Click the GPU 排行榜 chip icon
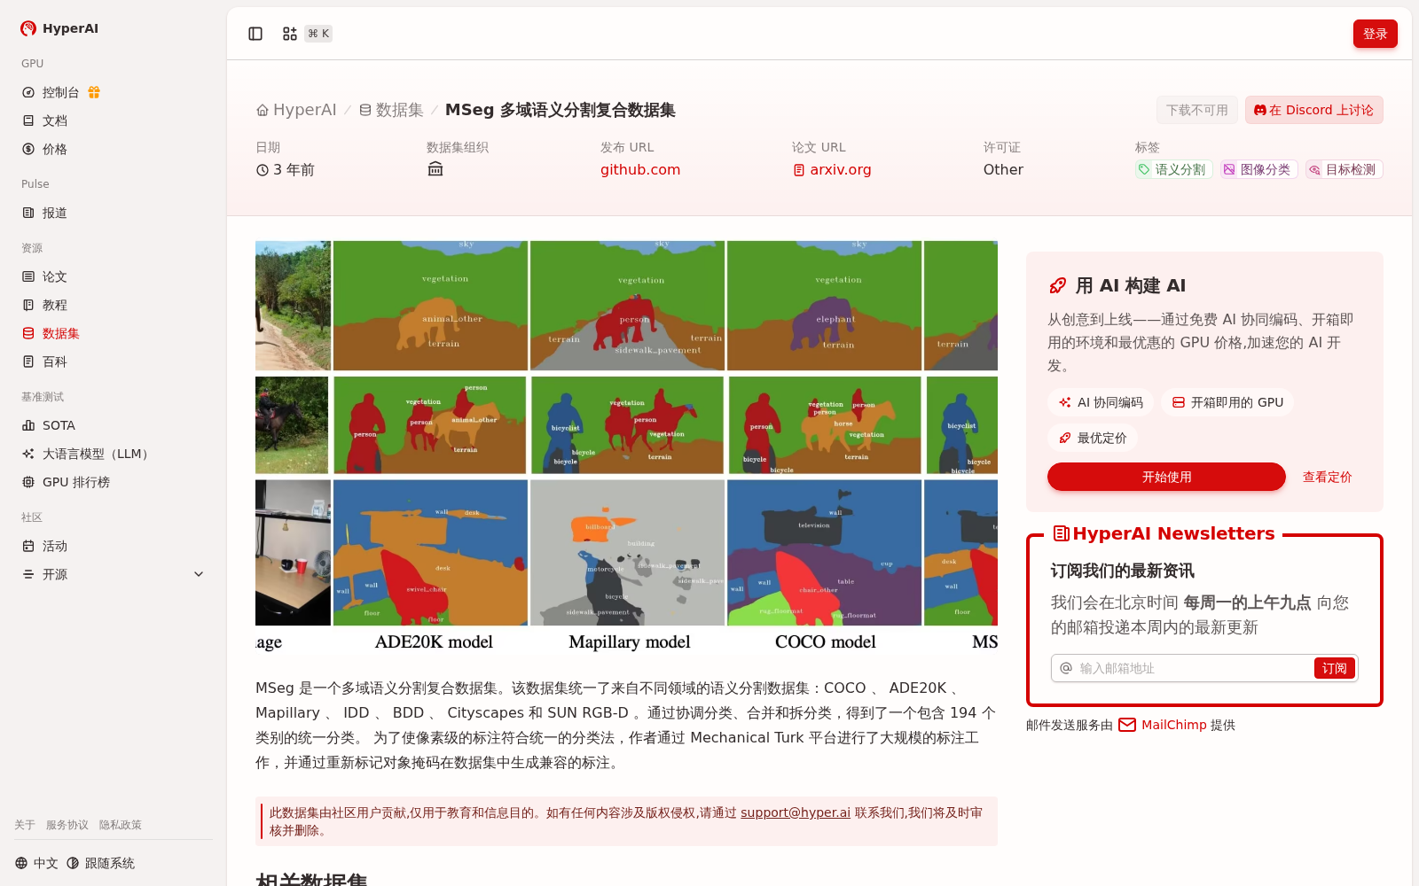 click(x=28, y=482)
